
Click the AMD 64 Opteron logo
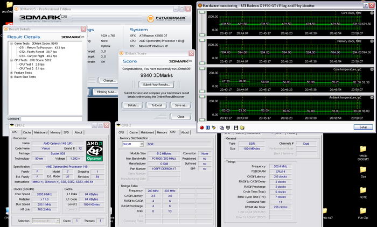click(94, 151)
